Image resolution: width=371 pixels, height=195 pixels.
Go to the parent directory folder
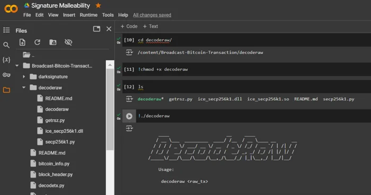coord(29,55)
